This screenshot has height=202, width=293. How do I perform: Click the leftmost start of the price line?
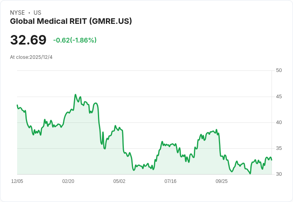click(17, 105)
